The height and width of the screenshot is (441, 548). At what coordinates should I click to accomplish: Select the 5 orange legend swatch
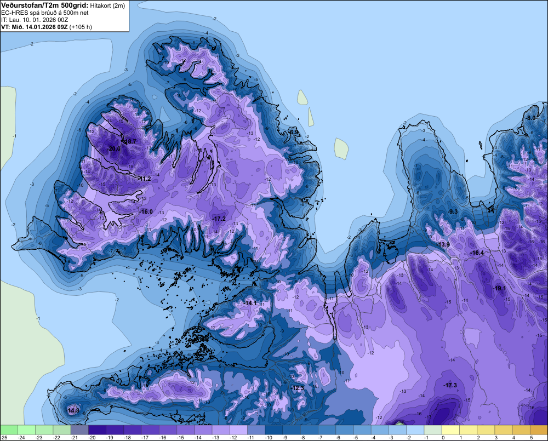[x=539, y=429]
